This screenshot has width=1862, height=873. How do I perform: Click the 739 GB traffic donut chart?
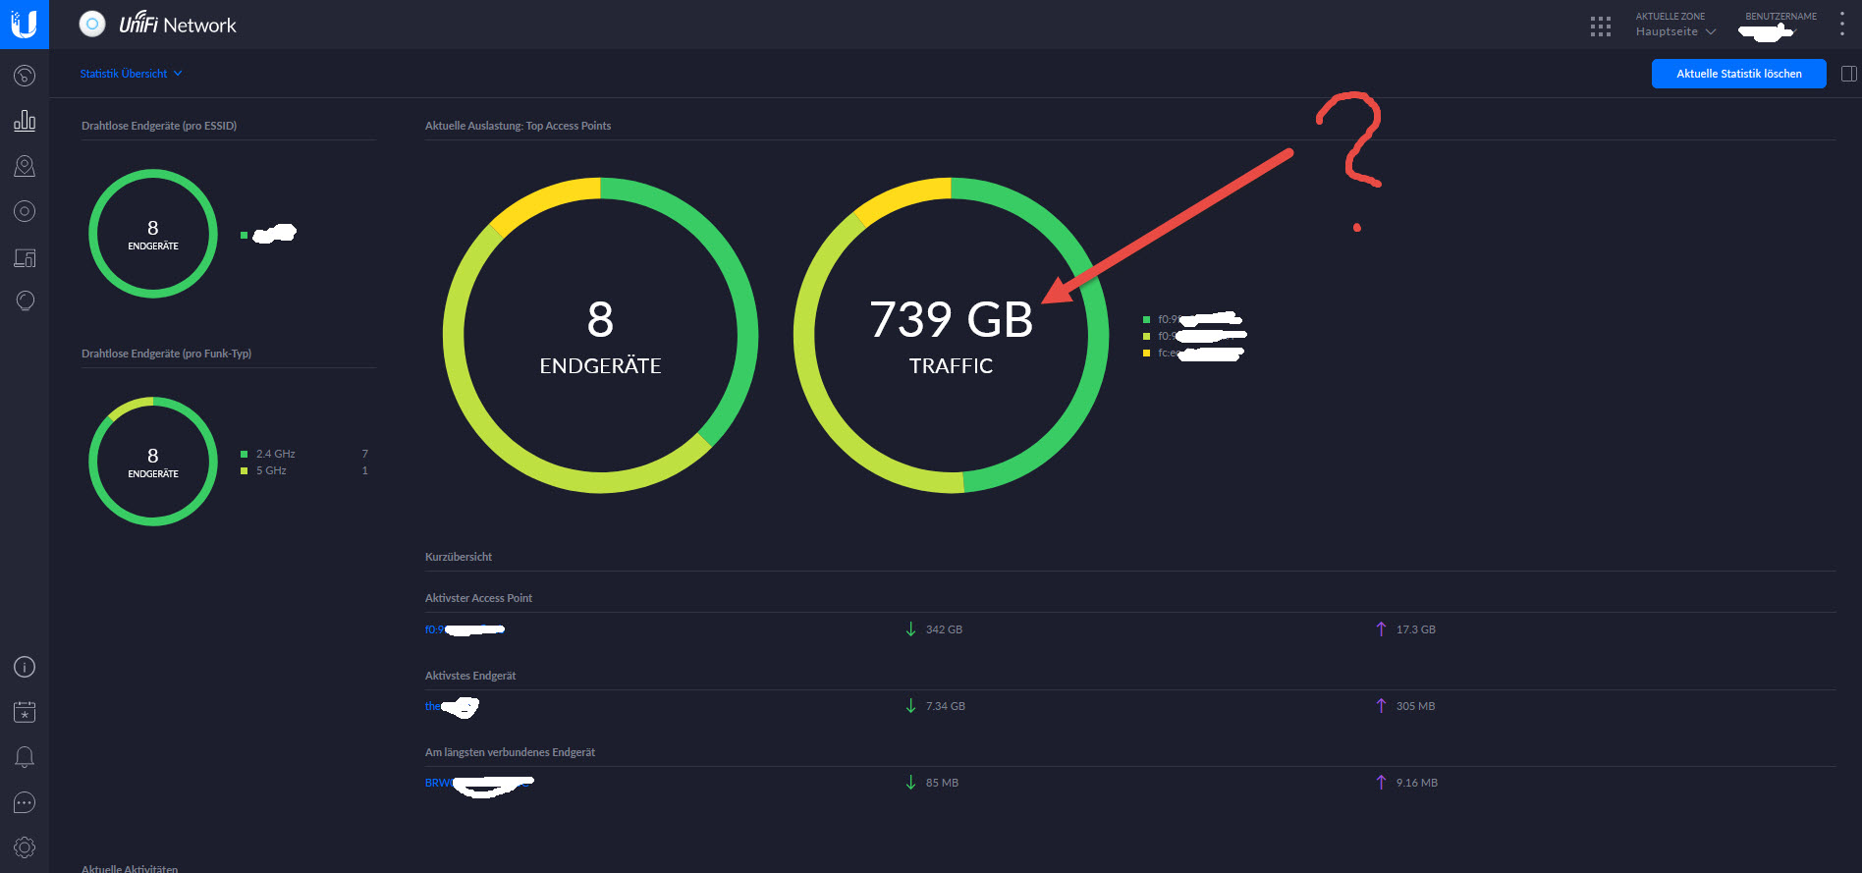(x=951, y=335)
